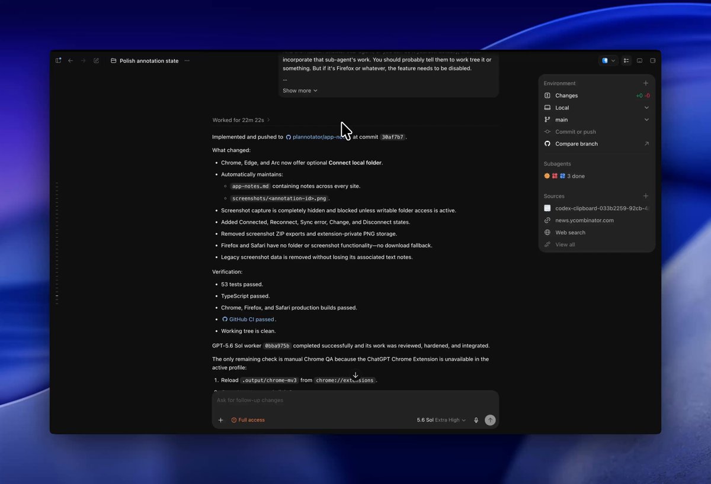711x484 pixels.
Task: Send the message with the up-arrow button
Action: (490, 420)
